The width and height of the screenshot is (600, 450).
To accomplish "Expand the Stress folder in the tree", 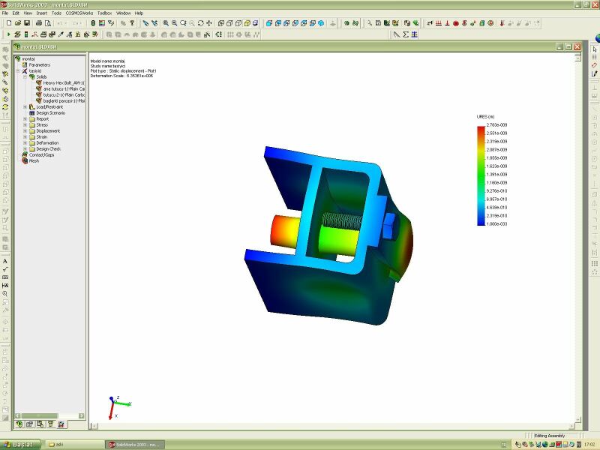I will coord(25,124).
